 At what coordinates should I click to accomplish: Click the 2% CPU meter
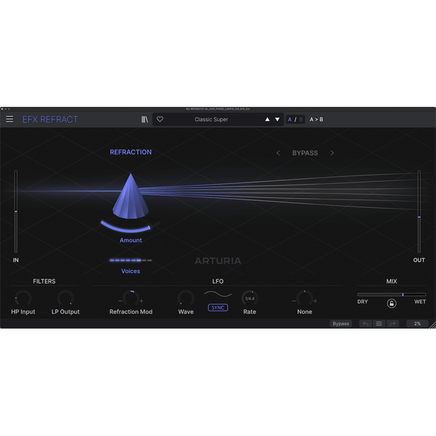[x=417, y=324]
